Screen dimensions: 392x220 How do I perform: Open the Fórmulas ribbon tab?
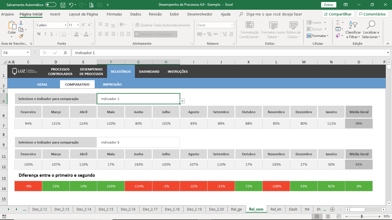coord(114,14)
